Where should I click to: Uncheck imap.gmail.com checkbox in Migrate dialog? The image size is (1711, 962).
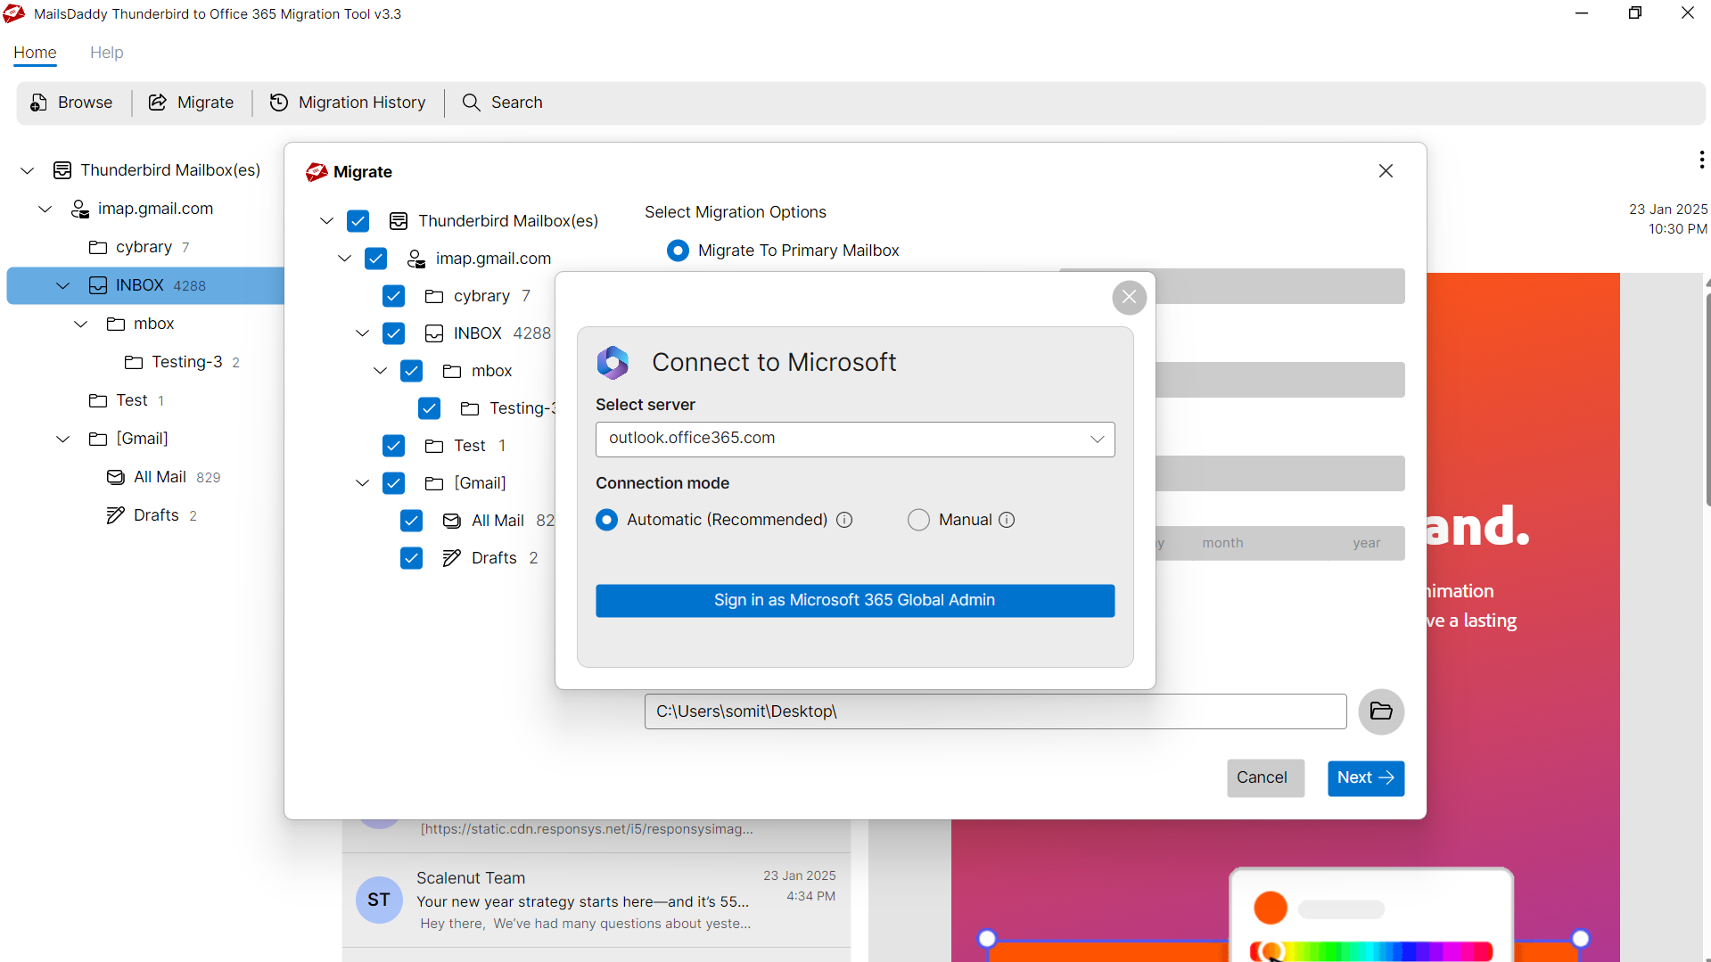375,259
